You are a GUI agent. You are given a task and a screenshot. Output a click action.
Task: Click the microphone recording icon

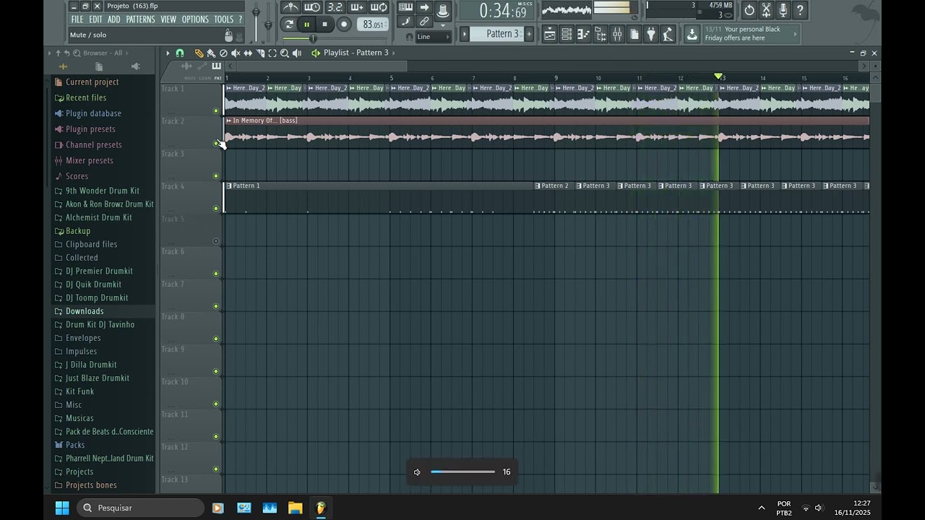point(783,10)
